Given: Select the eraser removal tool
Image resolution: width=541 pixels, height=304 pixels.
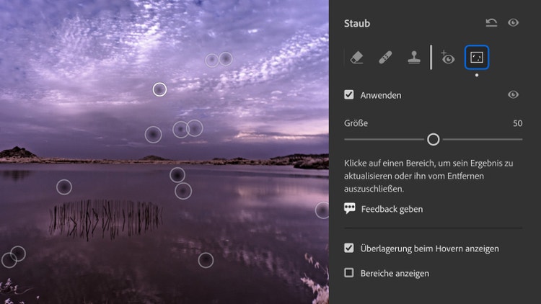Looking at the screenshot, I should click(x=357, y=57).
